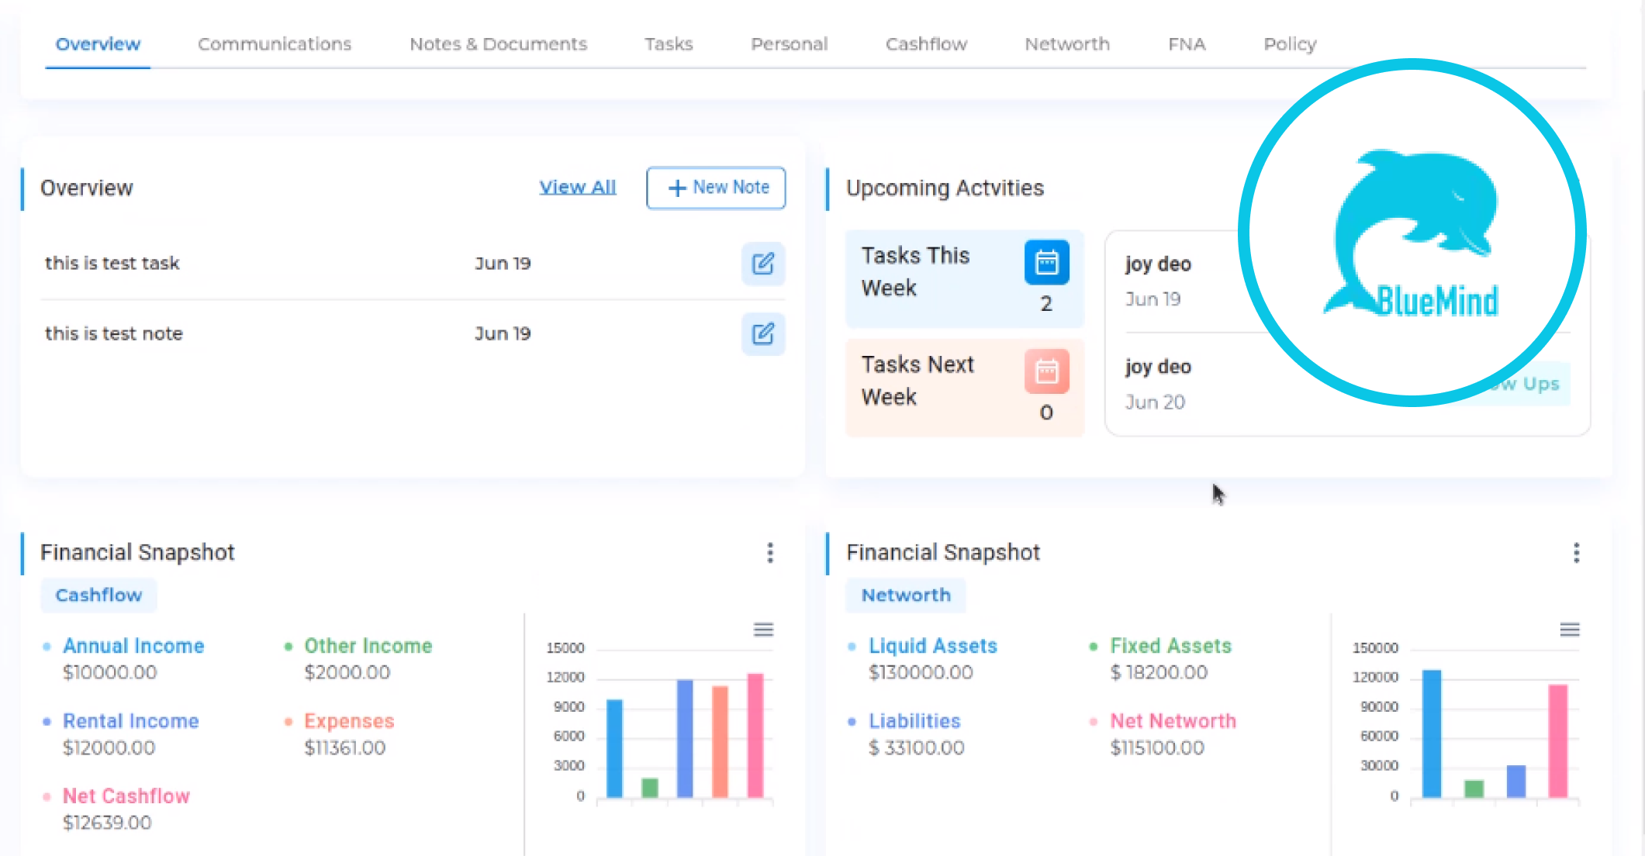The image size is (1645, 856).
Task: Go to the FNA tab
Action: 1187,44
